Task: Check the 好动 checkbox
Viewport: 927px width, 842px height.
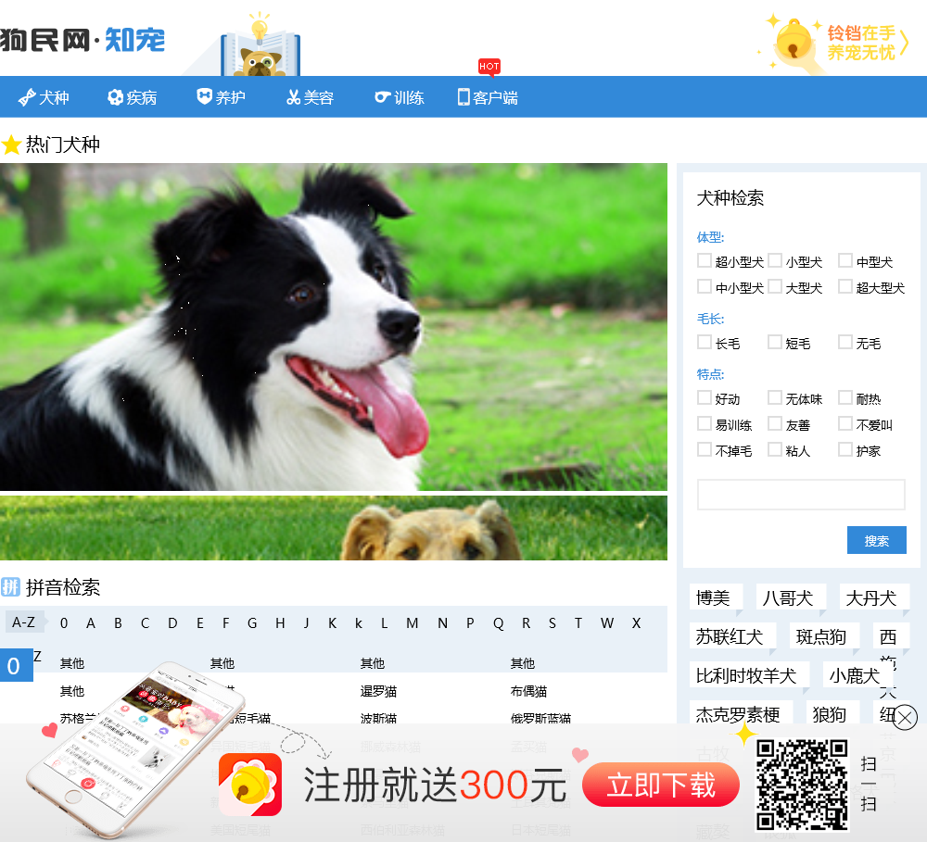Action: click(x=705, y=397)
